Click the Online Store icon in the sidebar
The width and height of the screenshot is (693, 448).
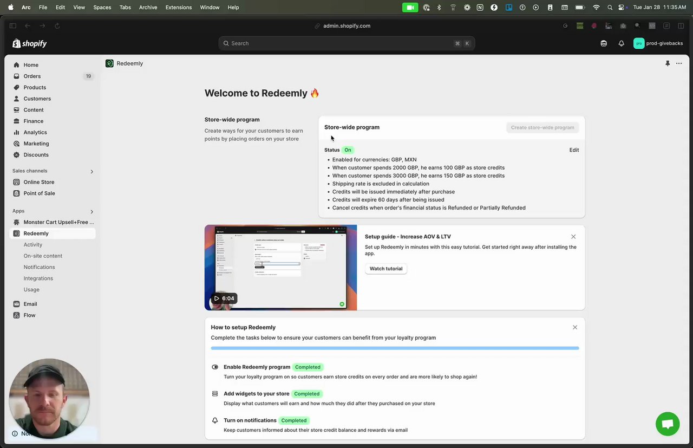(16, 182)
